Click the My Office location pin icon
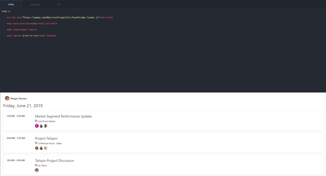Image resolution: width=326 pixels, height=176 pixels. click(36, 165)
